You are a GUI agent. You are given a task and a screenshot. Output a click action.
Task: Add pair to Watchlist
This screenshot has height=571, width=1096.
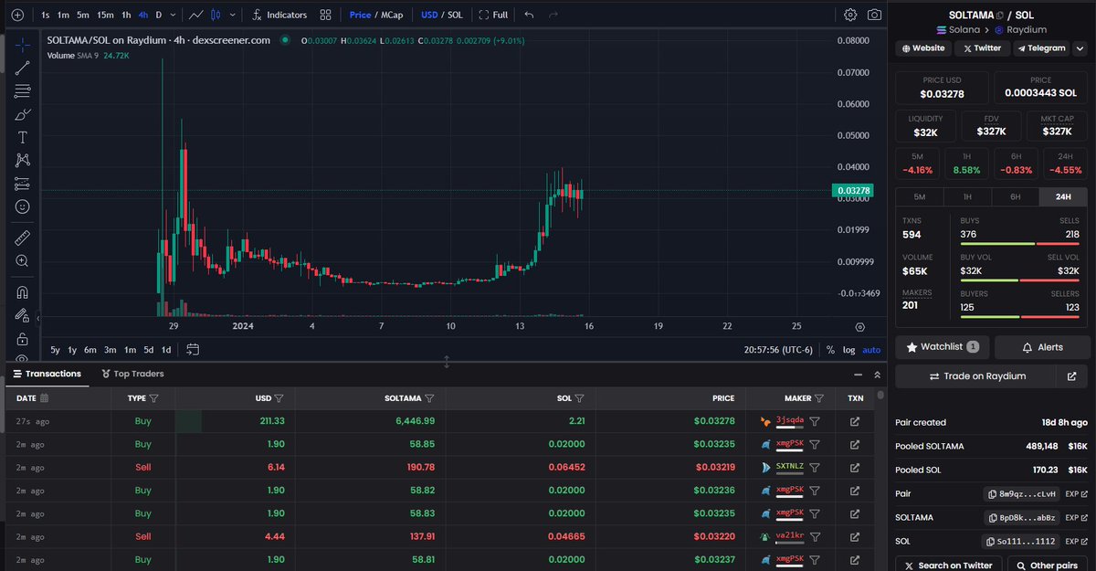(942, 347)
